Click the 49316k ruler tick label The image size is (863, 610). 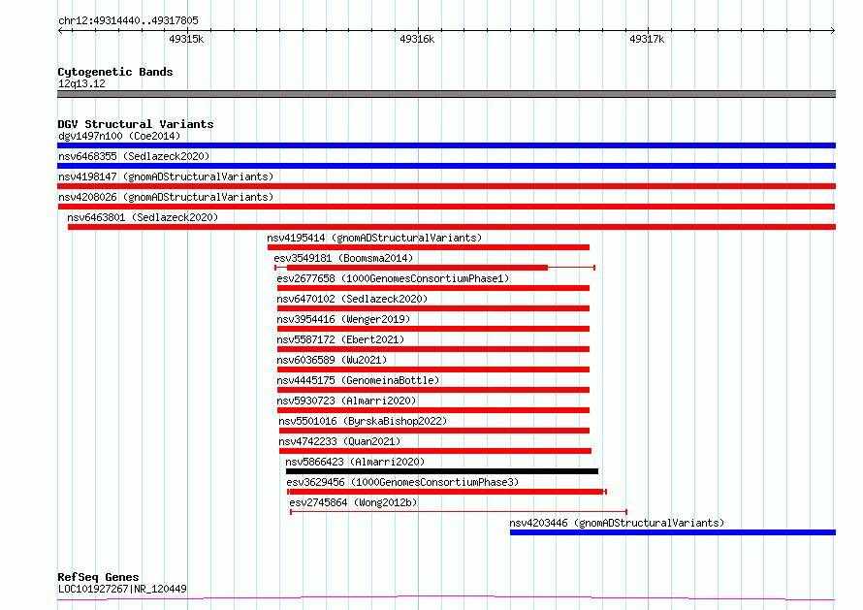coord(417,39)
